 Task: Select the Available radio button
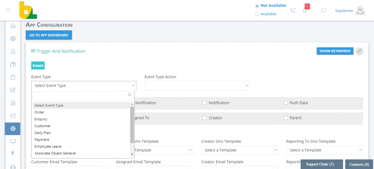click(257, 14)
